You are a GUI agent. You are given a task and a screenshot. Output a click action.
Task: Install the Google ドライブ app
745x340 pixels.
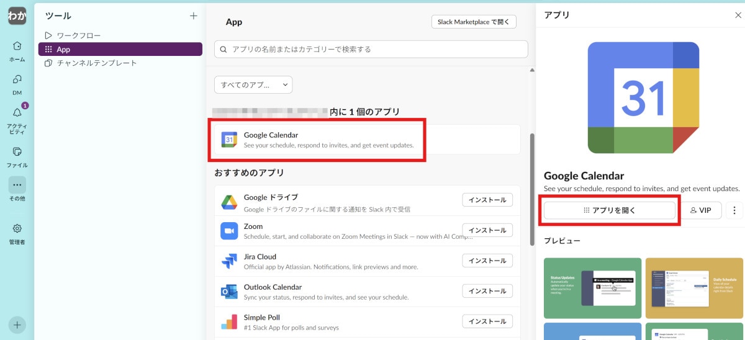(x=487, y=200)
